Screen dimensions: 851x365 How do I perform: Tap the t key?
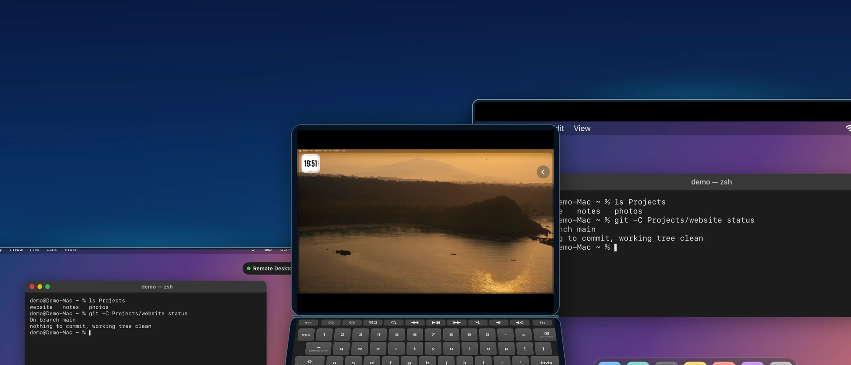point(415,349)
